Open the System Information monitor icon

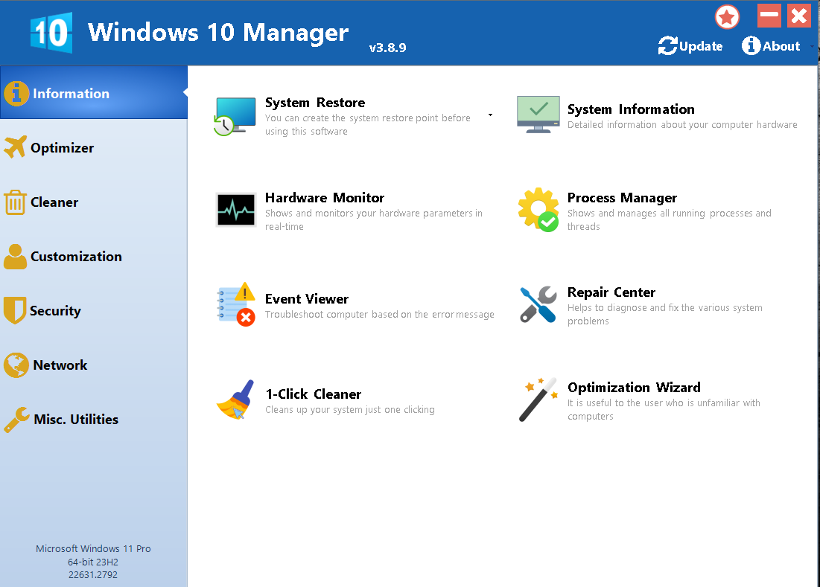point(538,115)
